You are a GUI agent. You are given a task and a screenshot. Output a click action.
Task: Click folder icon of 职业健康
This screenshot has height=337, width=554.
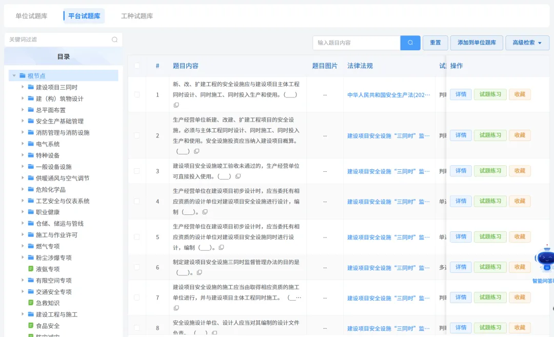pos(31,212)
